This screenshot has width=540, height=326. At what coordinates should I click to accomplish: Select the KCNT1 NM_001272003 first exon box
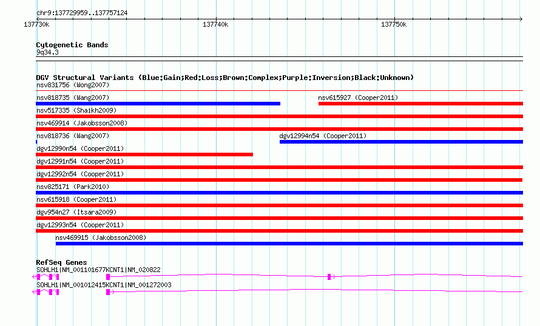[x=108, y=292]
